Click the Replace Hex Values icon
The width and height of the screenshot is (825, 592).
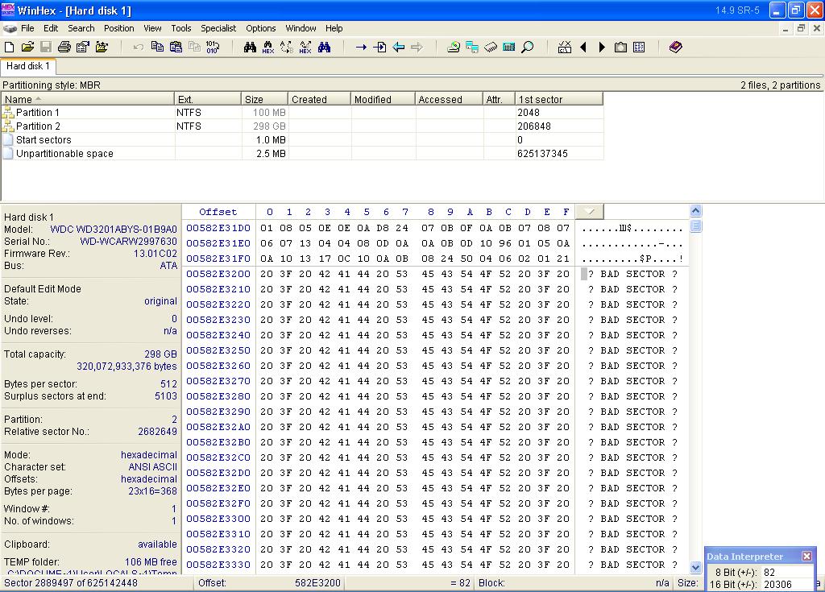coord(305,48)
